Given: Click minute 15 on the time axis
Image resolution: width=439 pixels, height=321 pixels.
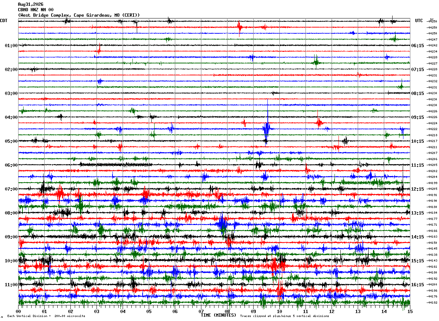Looking at the screenshot, I should tap(410, 311).
